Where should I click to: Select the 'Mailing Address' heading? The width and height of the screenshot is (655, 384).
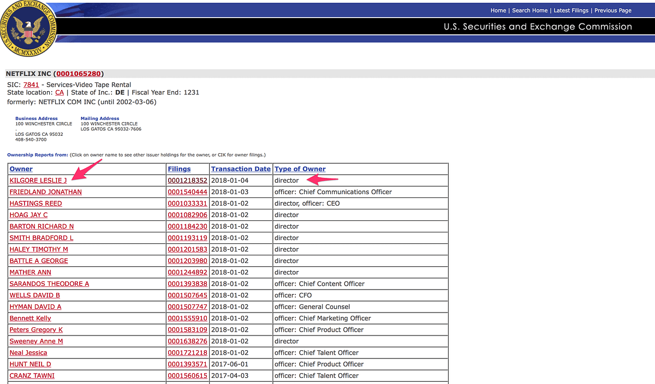pos(100,118)
